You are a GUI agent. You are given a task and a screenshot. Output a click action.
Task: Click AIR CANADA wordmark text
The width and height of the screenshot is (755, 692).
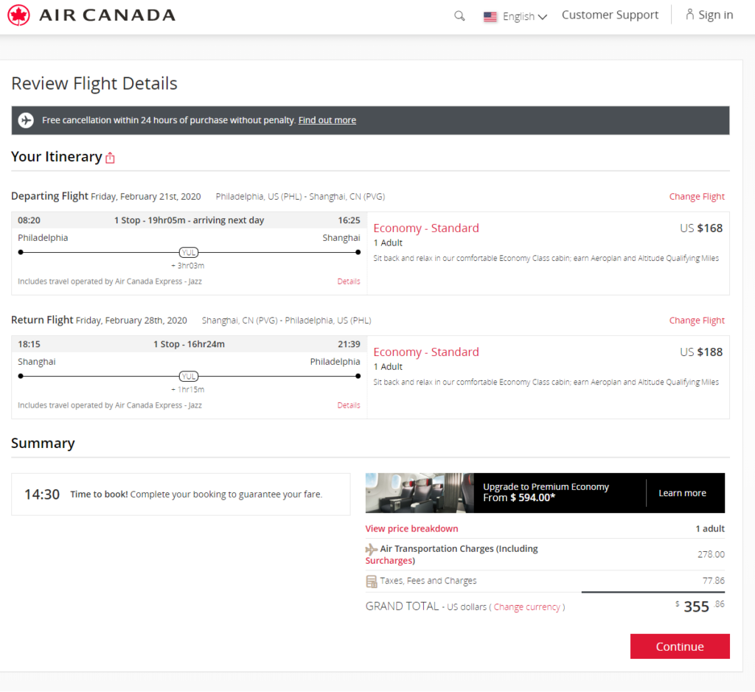pyautogui.click(x=108, y=15)
